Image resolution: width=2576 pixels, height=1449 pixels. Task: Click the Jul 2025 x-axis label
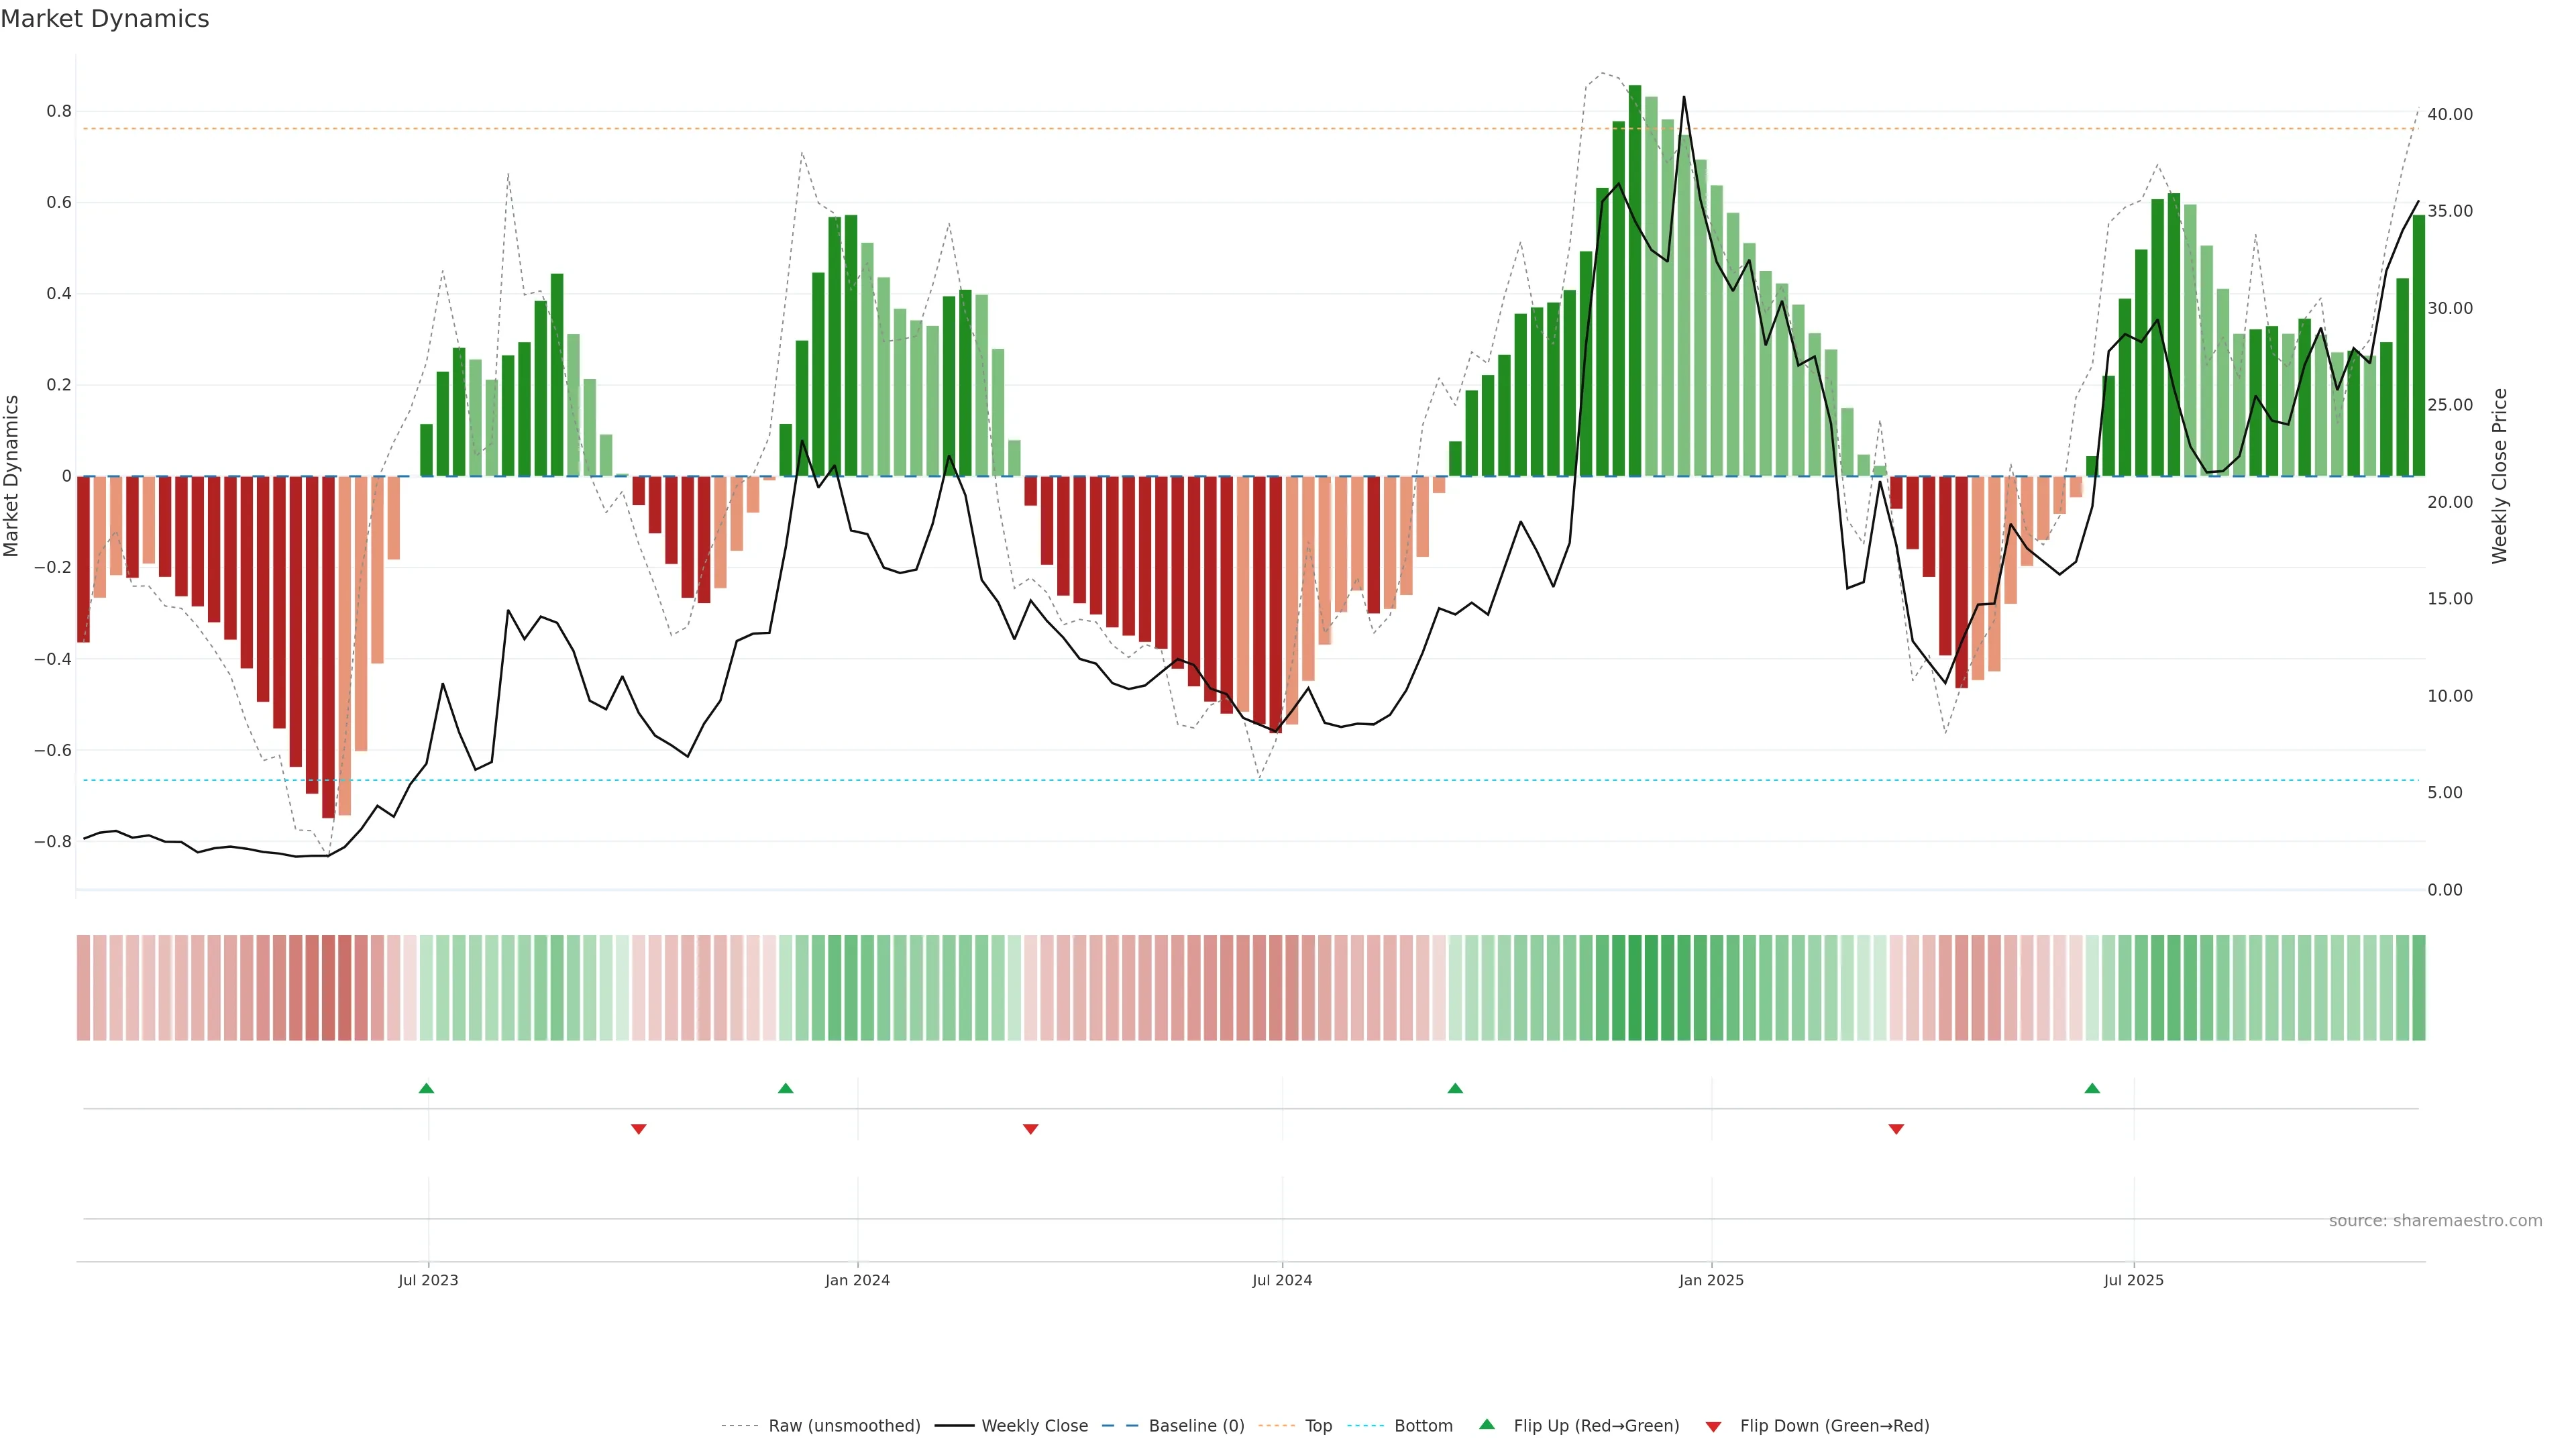[2133, 1280]
